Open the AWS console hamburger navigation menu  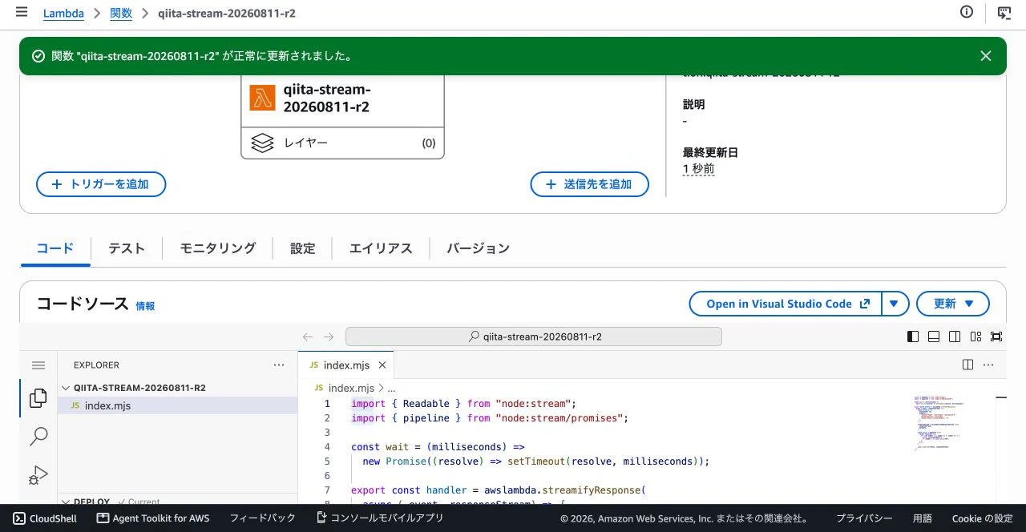[x=22, y=13]
